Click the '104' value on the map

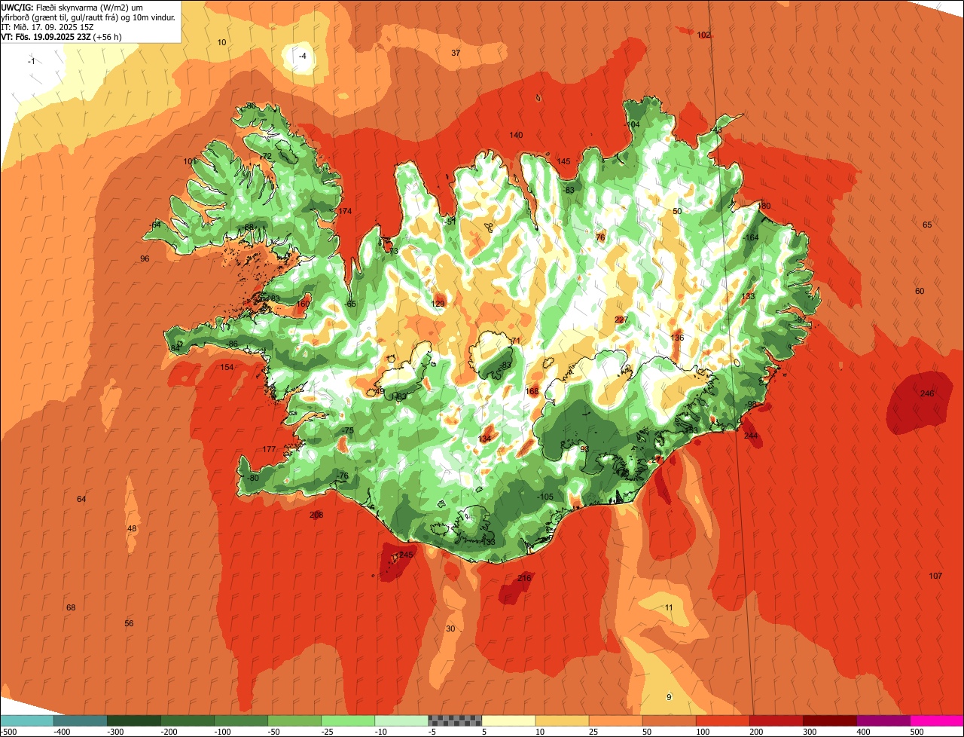[633, 124]
